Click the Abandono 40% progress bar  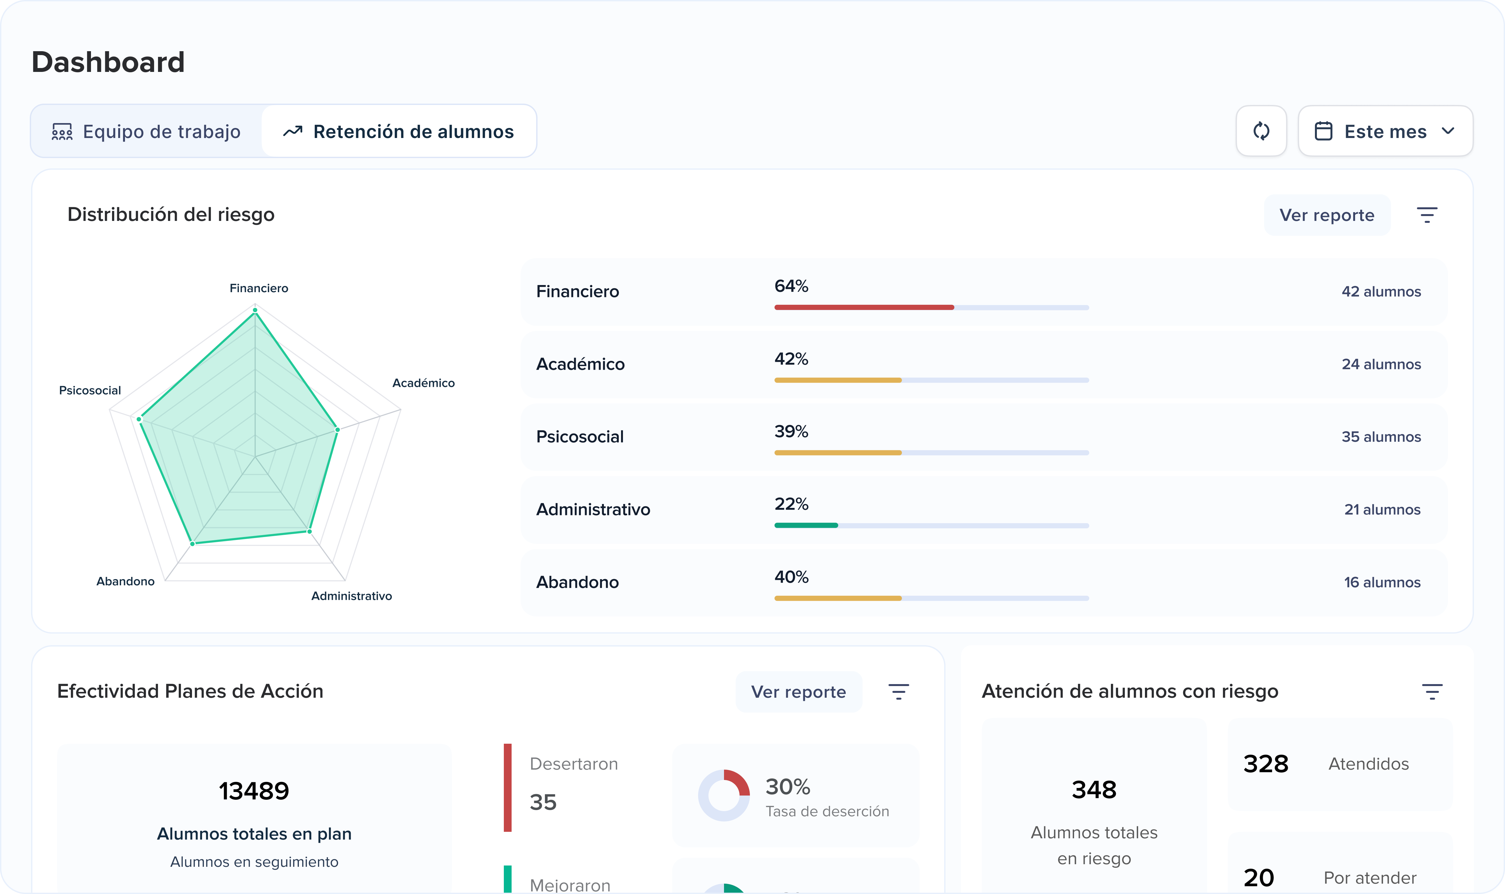(932, 598)
